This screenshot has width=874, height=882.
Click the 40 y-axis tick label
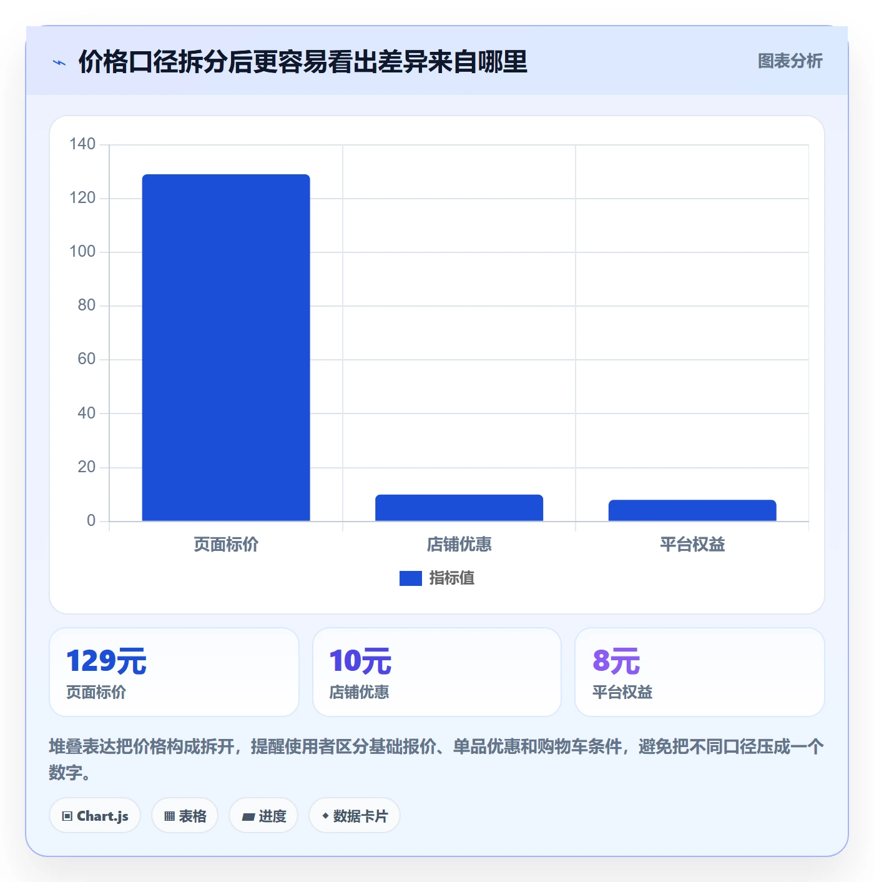point(87,413)
